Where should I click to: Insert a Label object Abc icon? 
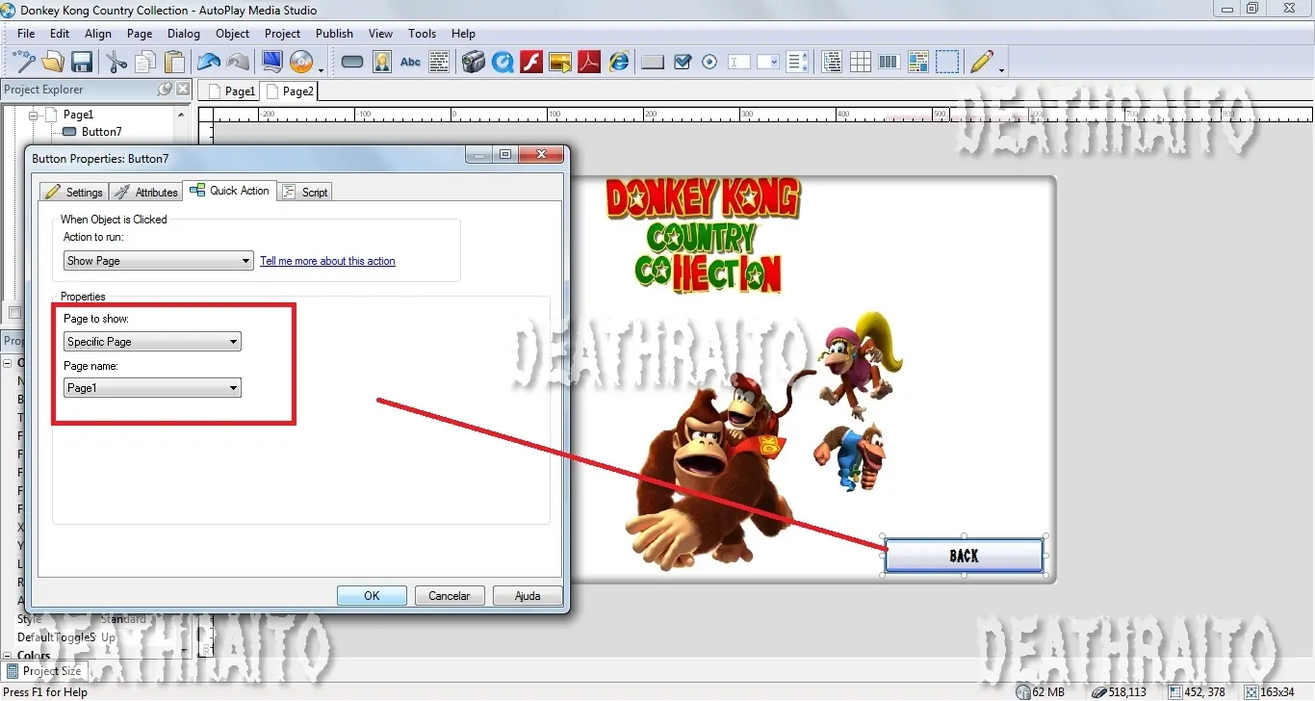[x=411, y=62]
